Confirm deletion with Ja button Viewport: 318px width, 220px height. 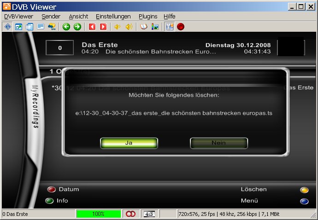point(129,143)
